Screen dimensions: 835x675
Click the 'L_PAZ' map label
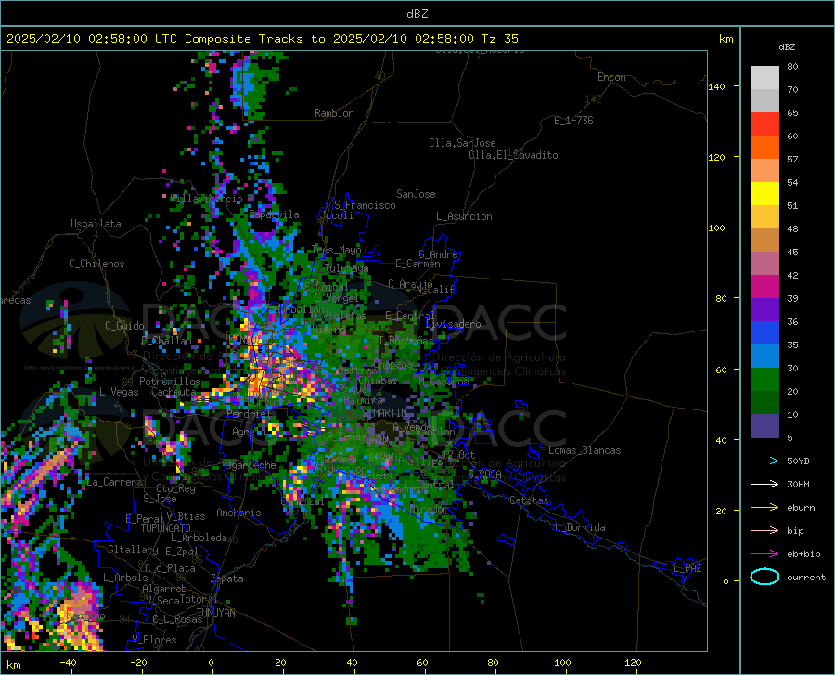687,568
